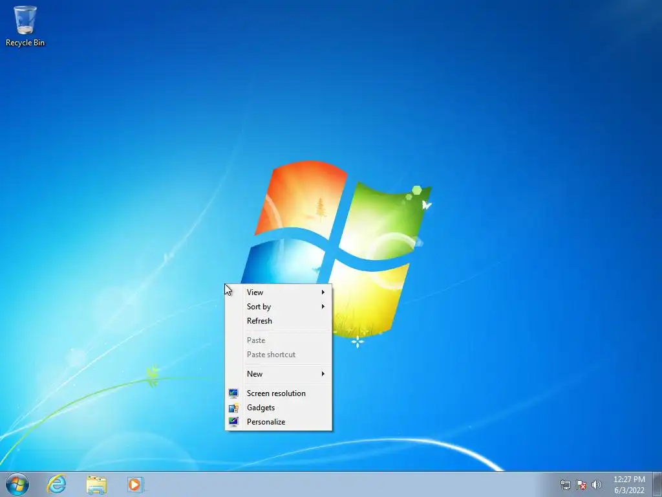This screenshot has width=662, height=497.
Task: Open the taskbar clock showing 12:27 PM
Action: pyautogui.click(x=629, y=480)
